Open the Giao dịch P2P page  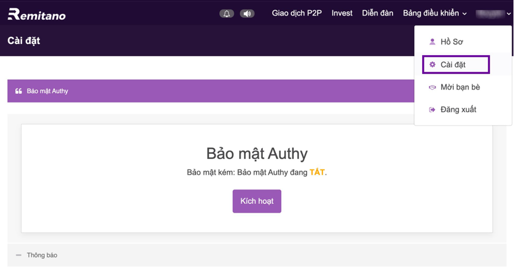(297, 13)
